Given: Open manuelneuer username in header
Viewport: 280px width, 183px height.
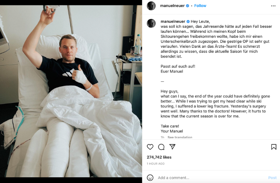Looking at the screenshot, I should tap(172, 6).
